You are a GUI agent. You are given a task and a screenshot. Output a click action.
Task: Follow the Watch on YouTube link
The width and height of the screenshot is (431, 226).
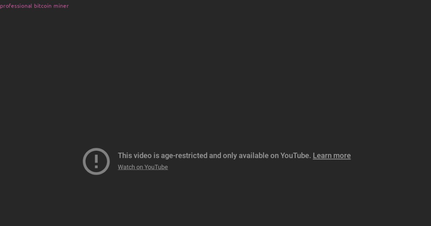143,167
